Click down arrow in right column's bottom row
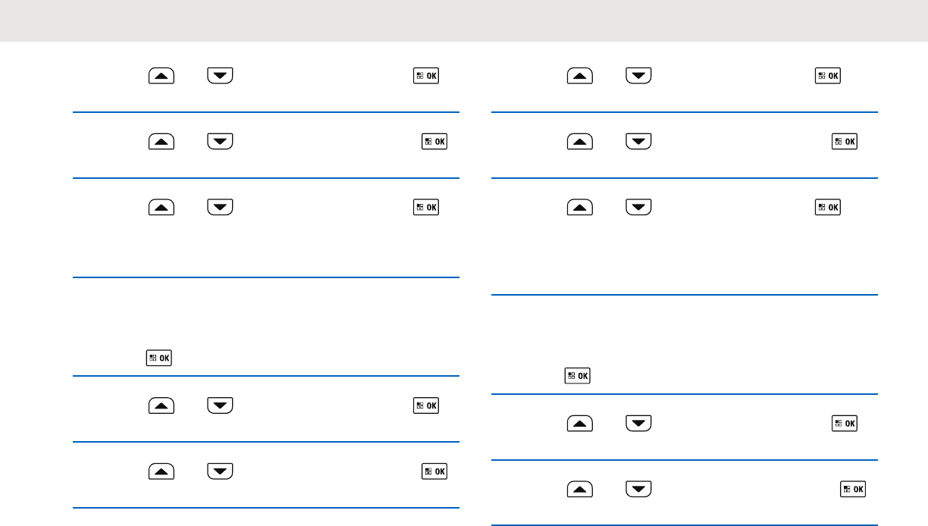The width and height of the screenshot is (928, 526). (639, 490)
